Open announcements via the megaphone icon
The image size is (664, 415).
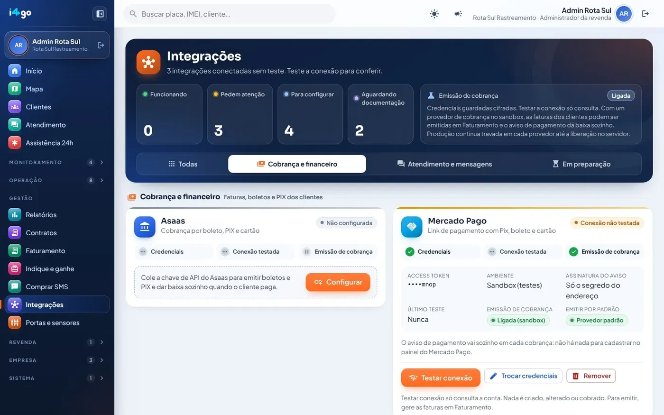(x=458, y=14)
